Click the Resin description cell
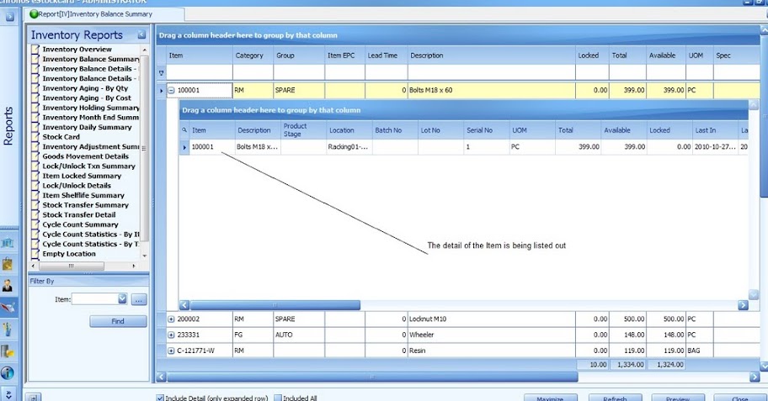The height and width of the screenshot is (401, 768). tap(491, 351)
